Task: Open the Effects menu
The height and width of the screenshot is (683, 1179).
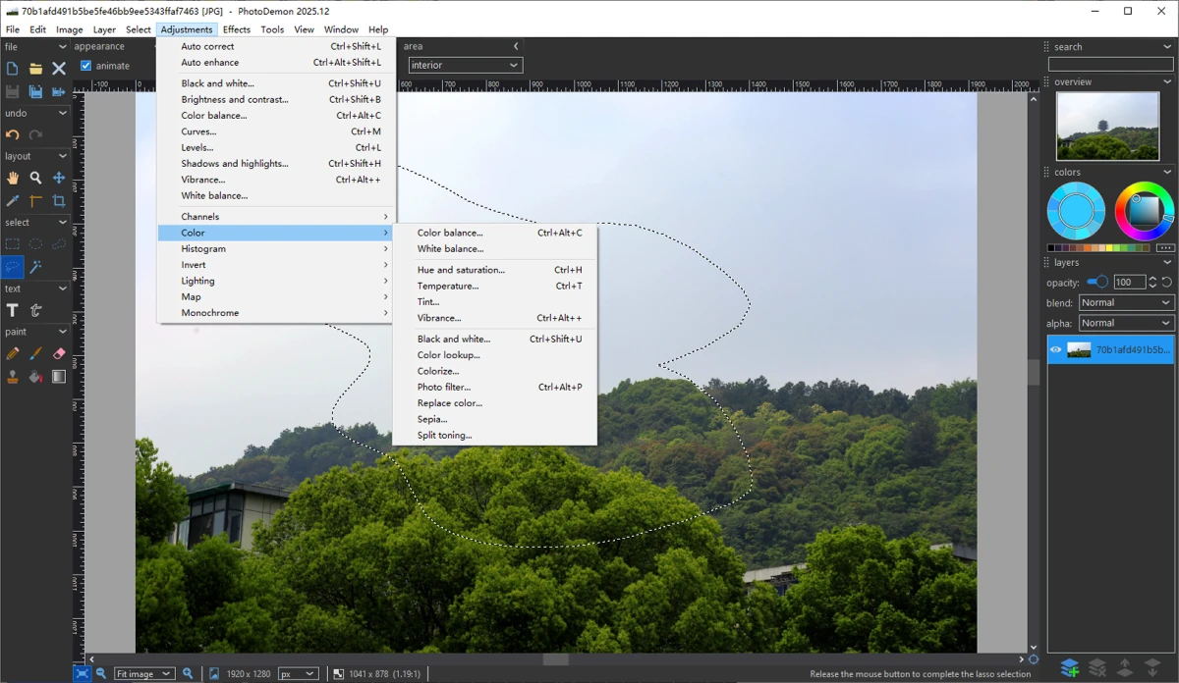Action: pos(237,29)
